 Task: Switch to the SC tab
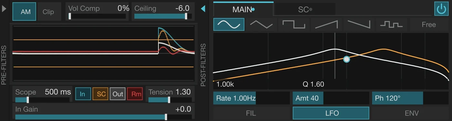pos(305,10)
